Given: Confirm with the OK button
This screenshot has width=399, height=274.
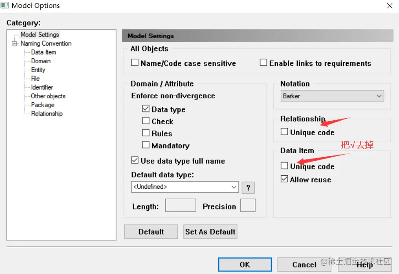Looking at the screenshot, I should click(x=245, y=265).
